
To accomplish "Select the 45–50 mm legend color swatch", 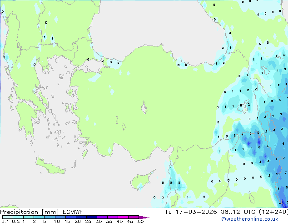I will (134, 217).
